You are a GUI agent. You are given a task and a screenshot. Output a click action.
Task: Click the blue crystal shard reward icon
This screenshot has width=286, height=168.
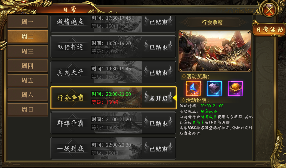(x=193, y=88)
